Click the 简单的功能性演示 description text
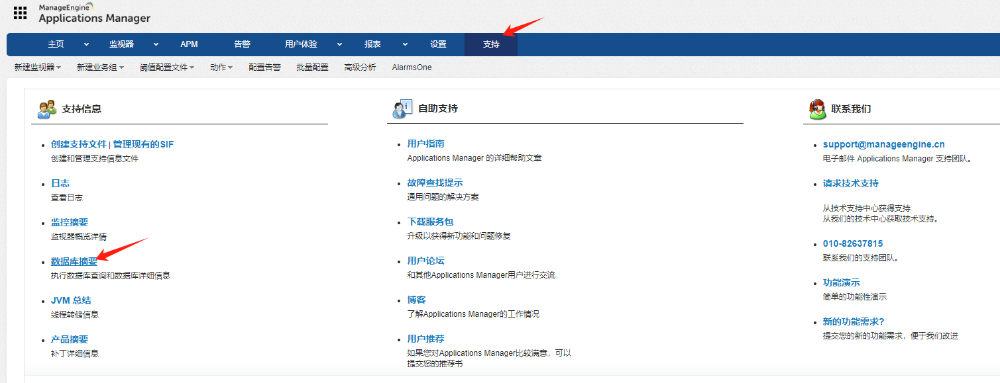Screen dimensions: 1000x383 (855, 297)
